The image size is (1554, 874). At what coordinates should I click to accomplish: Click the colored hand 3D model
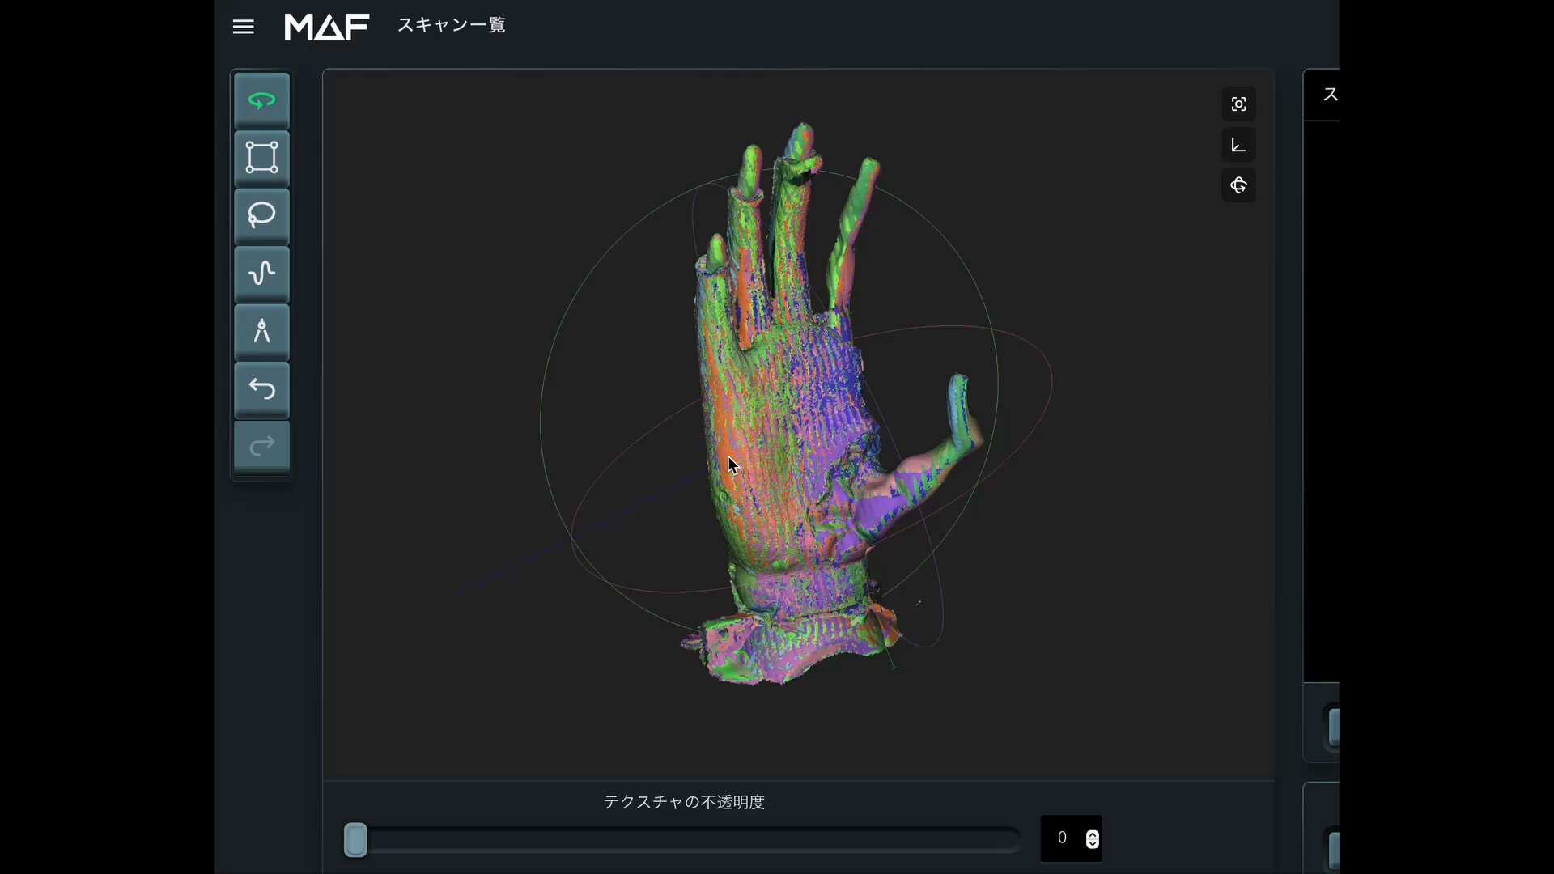[x=793, y=421]
